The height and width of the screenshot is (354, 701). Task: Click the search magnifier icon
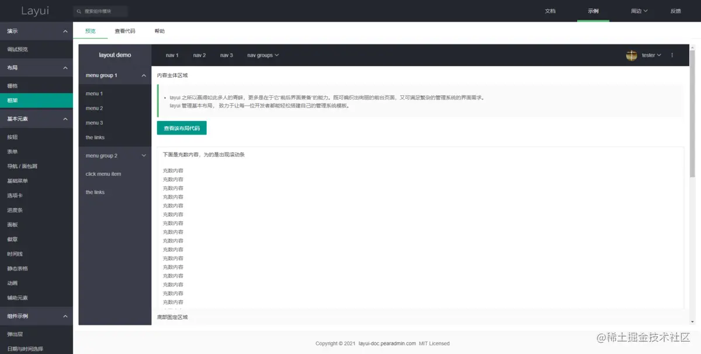79,11
